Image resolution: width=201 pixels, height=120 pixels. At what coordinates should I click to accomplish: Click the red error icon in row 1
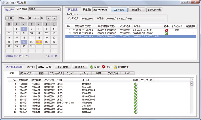(x=166, y=30)
